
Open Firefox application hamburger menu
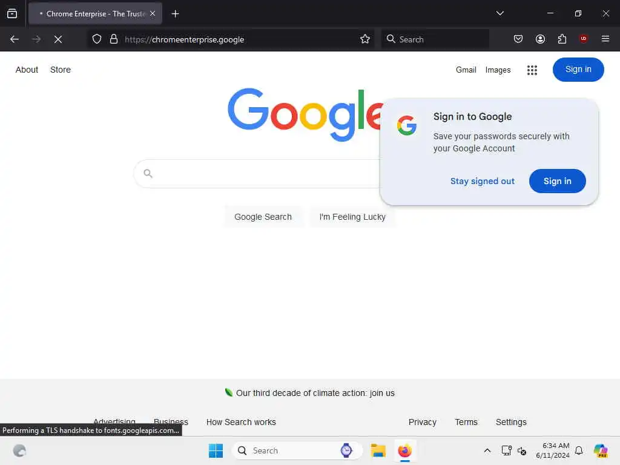pyautogui.click(x=605, y=39)
